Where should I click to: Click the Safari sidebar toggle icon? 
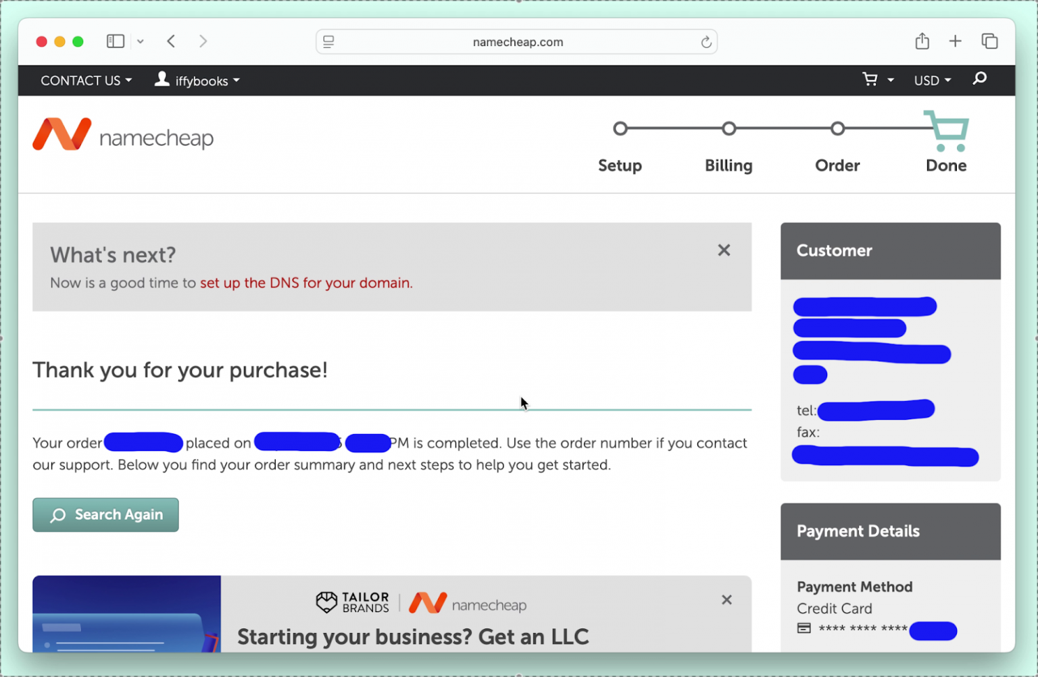pos(116,41)
